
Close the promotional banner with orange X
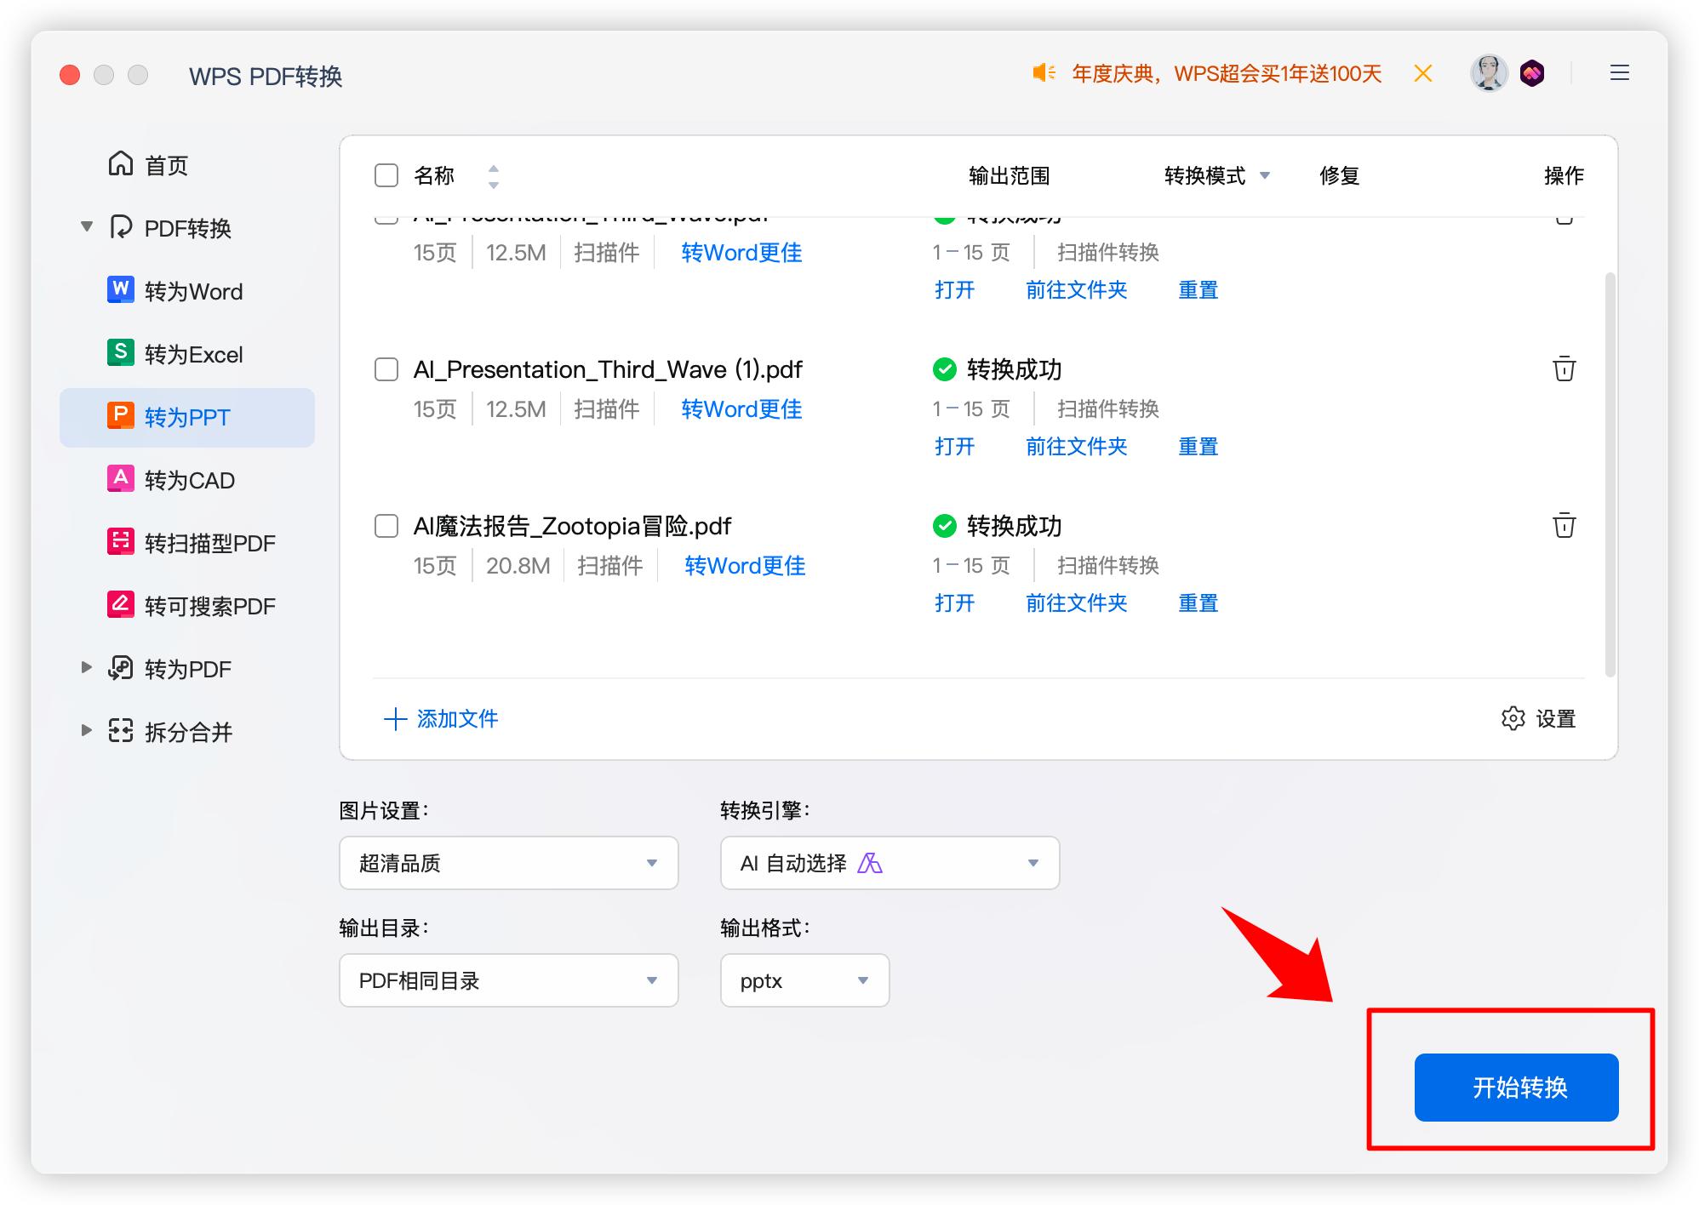1423,74
